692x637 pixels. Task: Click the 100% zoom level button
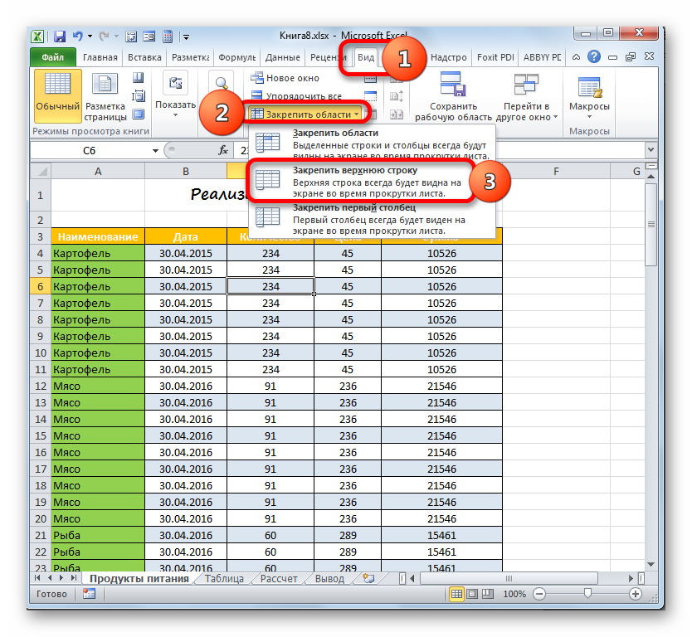click(514, 594)
